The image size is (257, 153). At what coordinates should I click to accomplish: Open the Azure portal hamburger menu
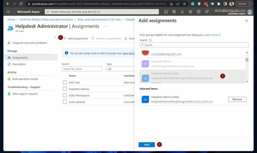pyautogui.click(x=8, y=12)
